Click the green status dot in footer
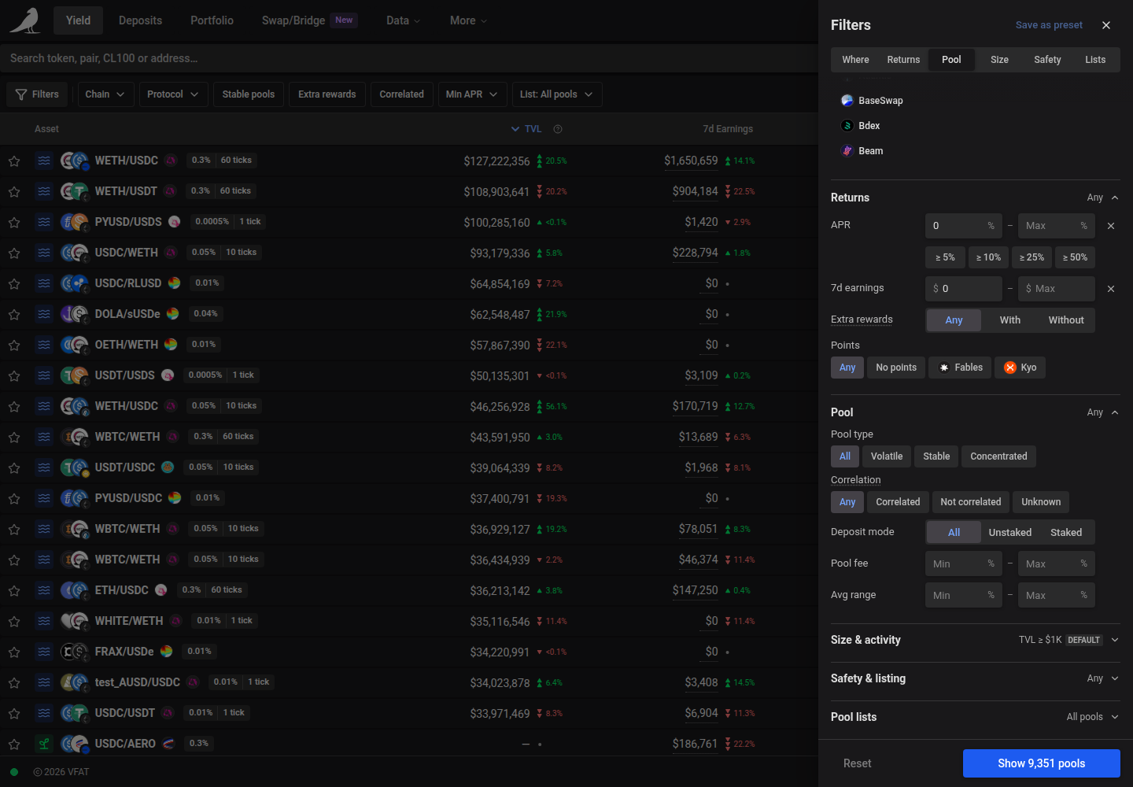1133x787 pixels. coord(14,772)
